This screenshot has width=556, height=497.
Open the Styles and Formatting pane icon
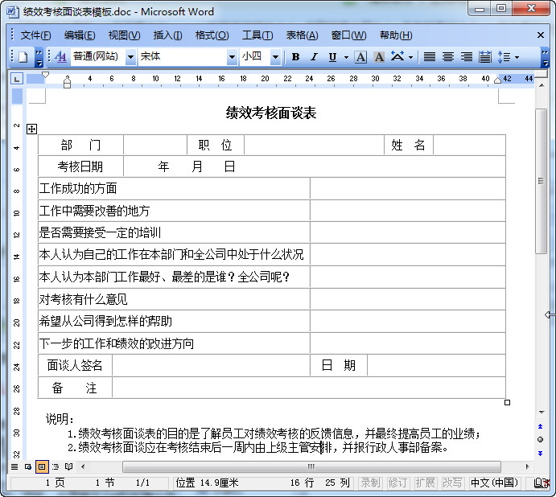[x=61, y=57]
